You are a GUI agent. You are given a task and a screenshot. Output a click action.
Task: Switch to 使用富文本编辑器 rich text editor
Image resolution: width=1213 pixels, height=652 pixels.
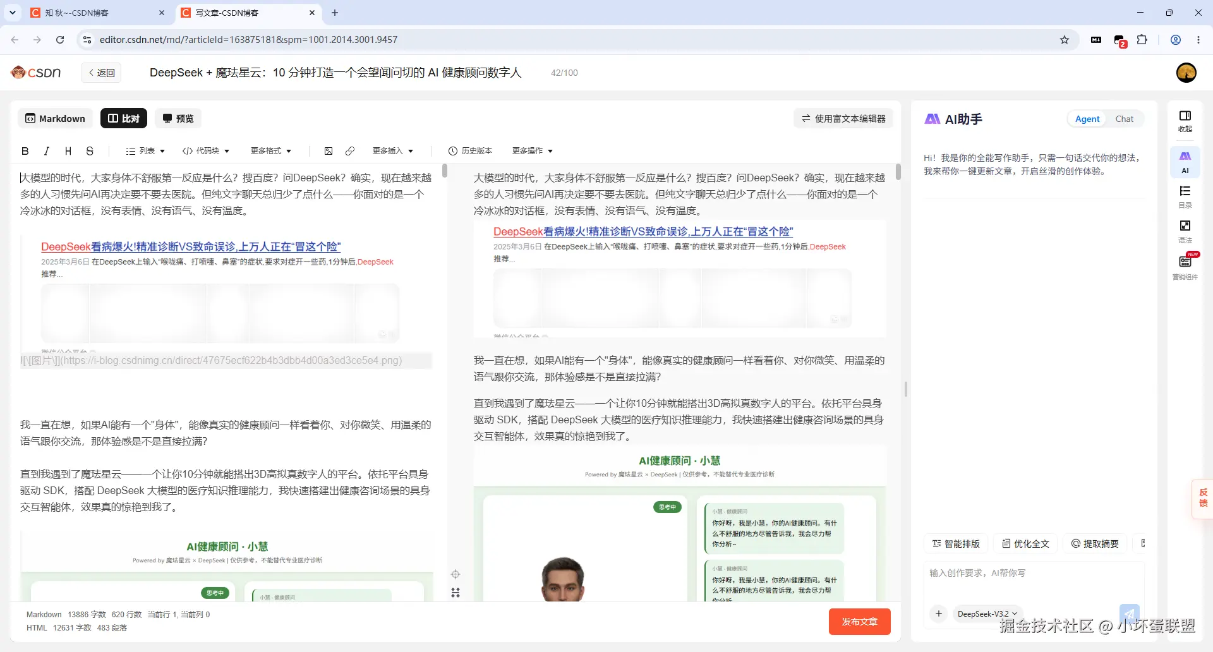(843, 118)
